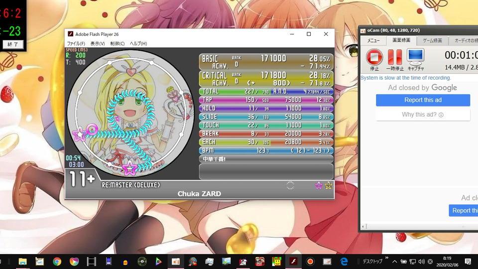Open the notification center icon
Viewport: 478px width, 269px height.
[468, 262]
